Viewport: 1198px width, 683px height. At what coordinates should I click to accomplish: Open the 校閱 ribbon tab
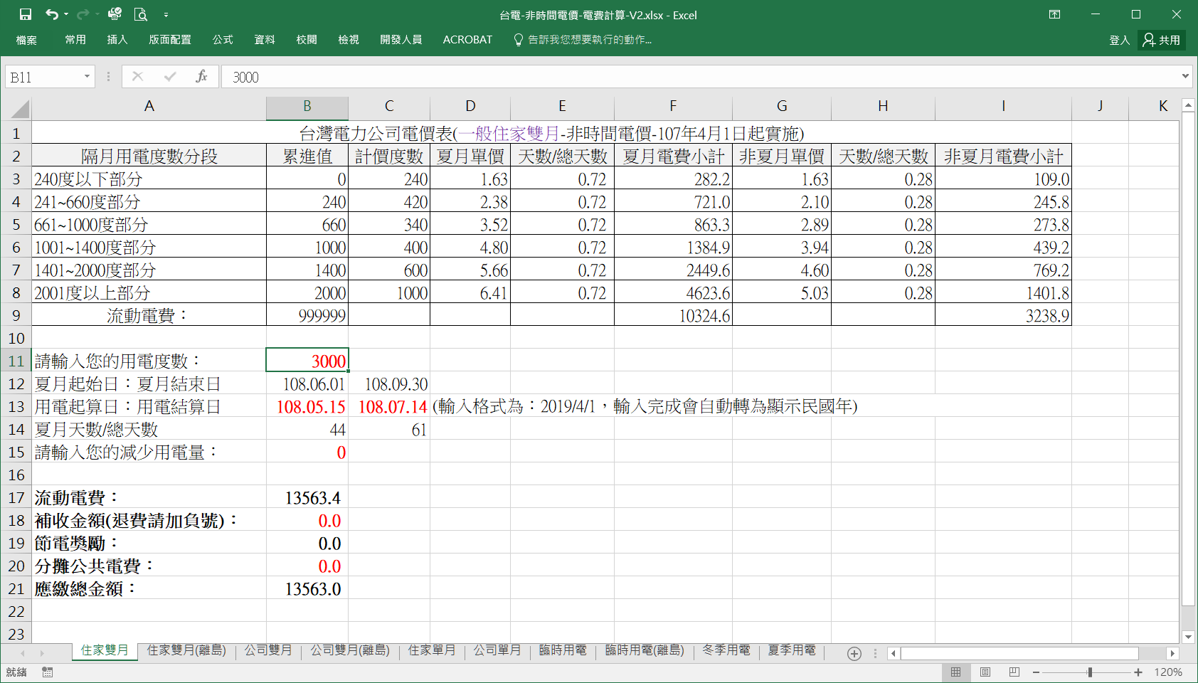pyautogui.click(x=307, y=40)
